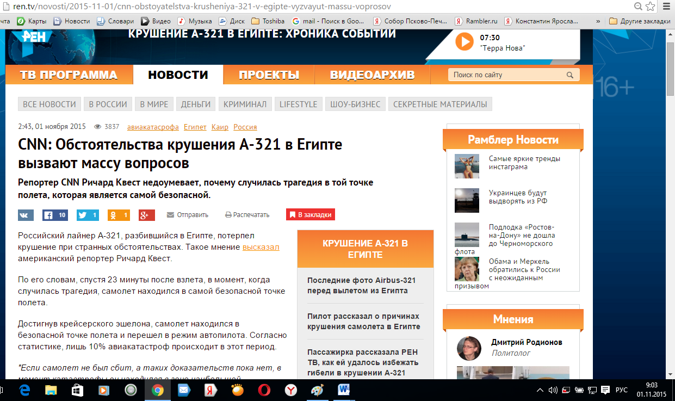Open Каир tag link
The image size is (675, 401).
point(220,127)
